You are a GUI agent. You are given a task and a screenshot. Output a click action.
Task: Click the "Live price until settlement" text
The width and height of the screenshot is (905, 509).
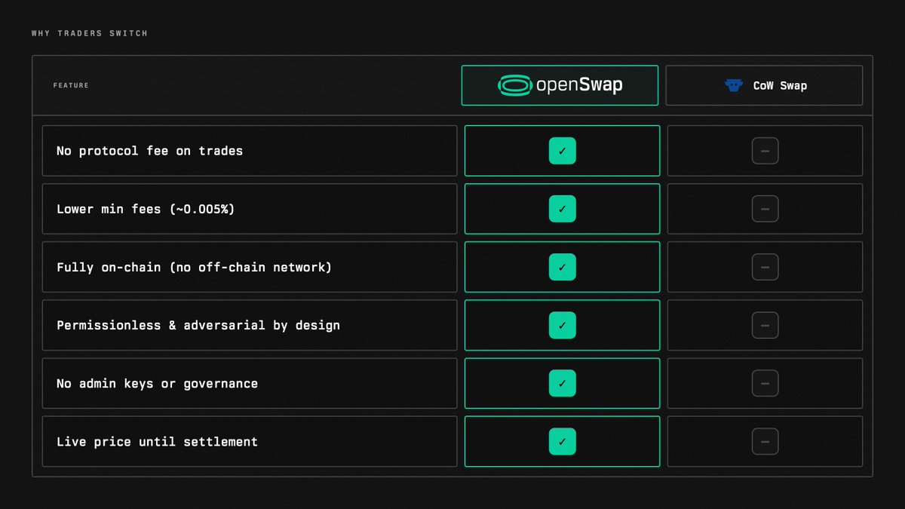(x=157, y=442)
